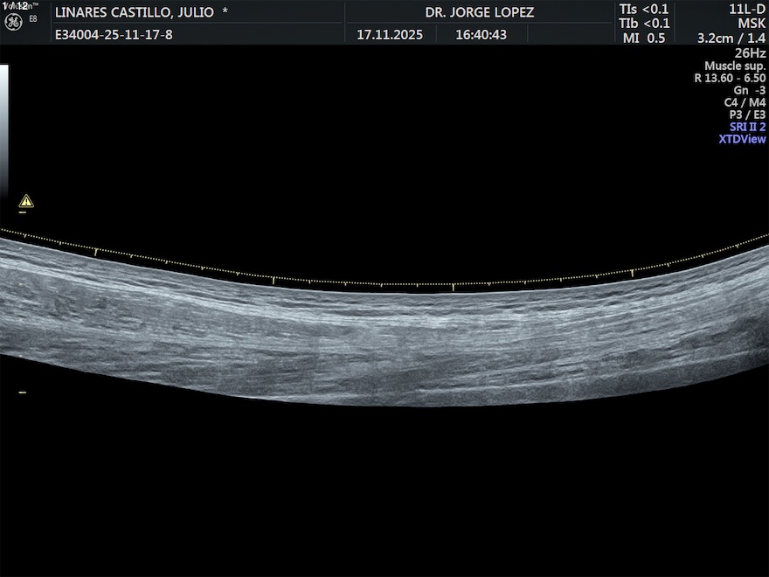This screenshot has width=769, height=577.
Task: Click the Muscle sup. application label
Action: (x=735, y=66)
